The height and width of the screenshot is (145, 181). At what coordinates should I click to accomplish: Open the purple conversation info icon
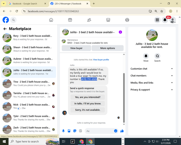coord(120,32)
